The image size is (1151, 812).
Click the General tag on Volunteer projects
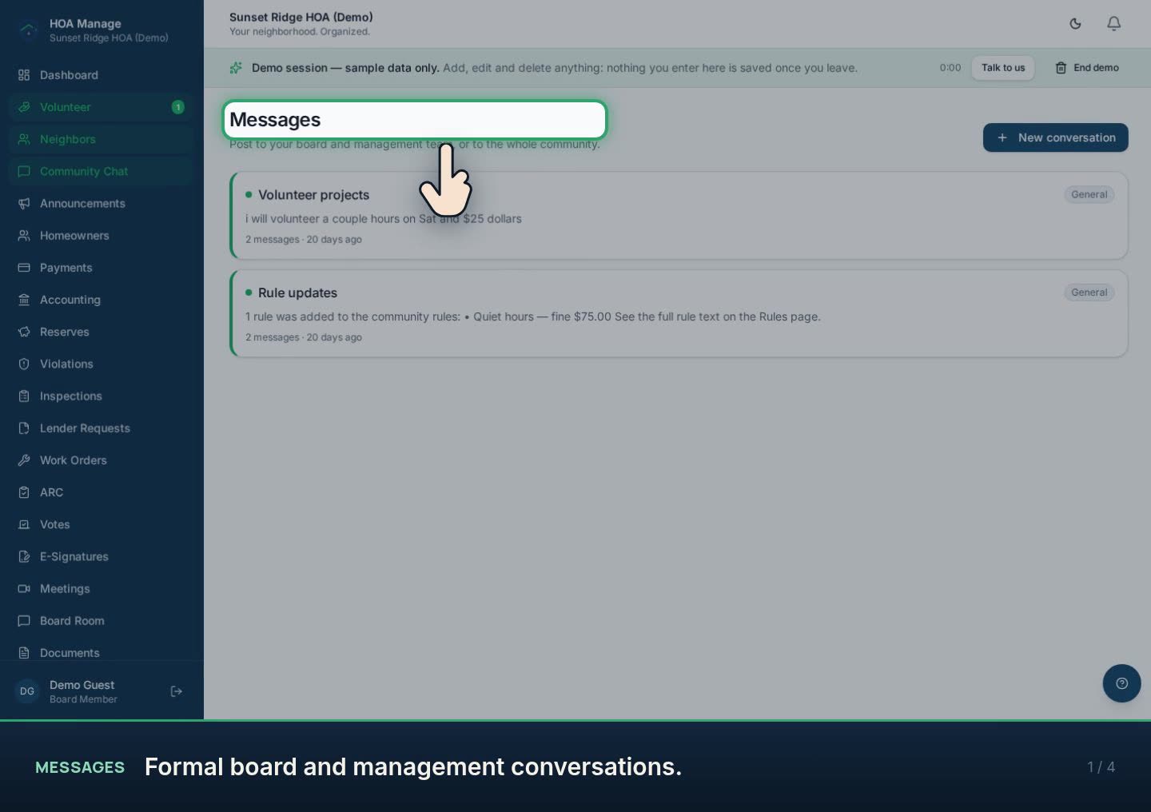1089,194
